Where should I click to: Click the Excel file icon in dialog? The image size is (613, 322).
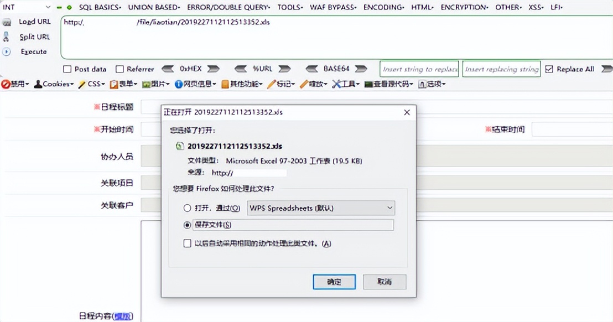click(x=179, y=146)
